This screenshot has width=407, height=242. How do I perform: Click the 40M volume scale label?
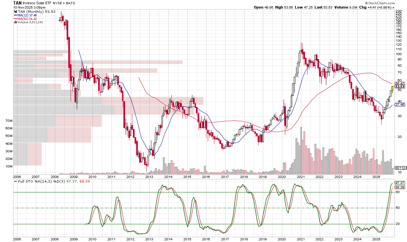[9, 143]
